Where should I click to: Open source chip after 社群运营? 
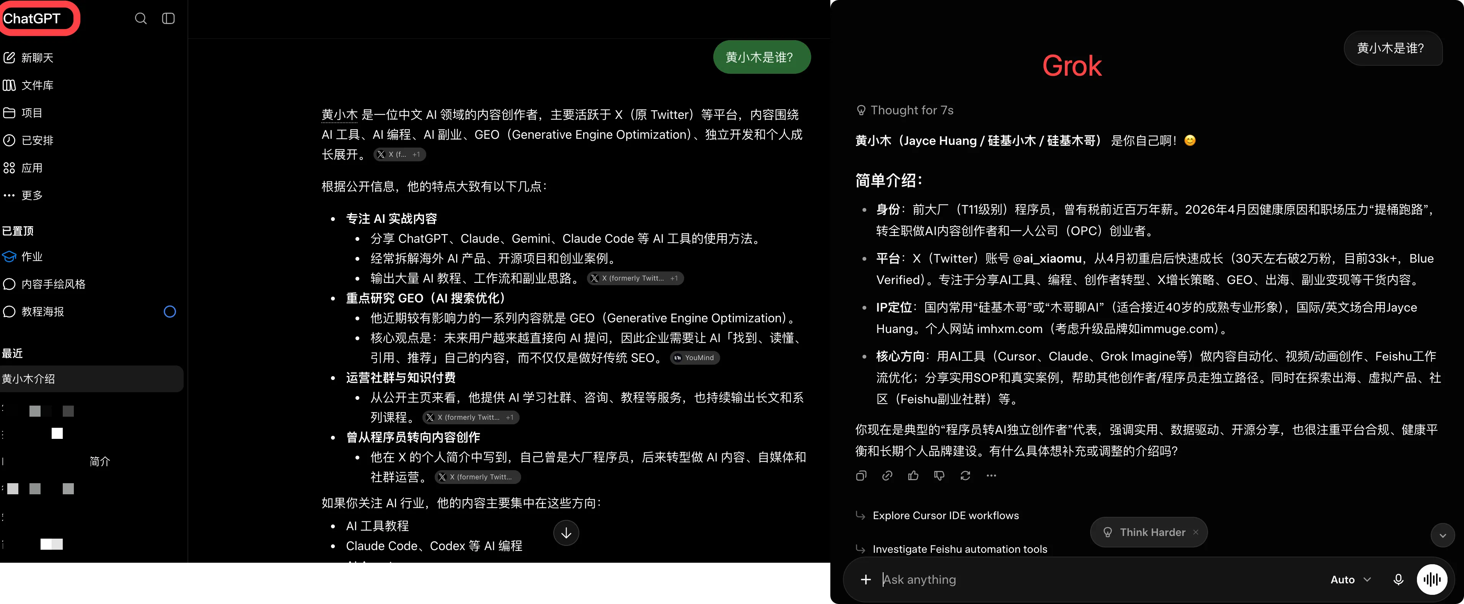coord(478,477)
